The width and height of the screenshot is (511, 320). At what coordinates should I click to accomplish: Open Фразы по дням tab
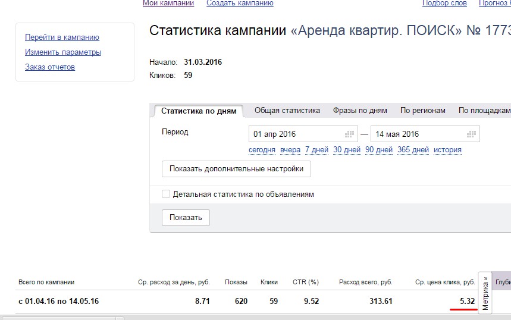tap(360, 111)
